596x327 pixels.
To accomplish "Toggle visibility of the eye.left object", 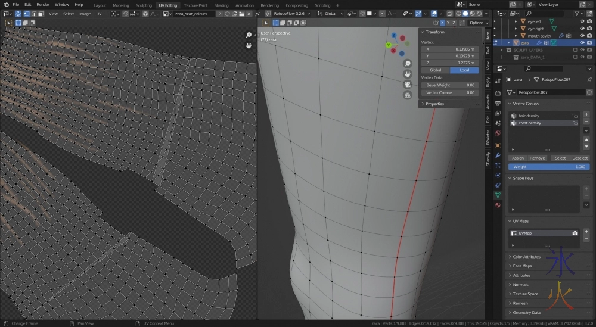I will 582,21.
